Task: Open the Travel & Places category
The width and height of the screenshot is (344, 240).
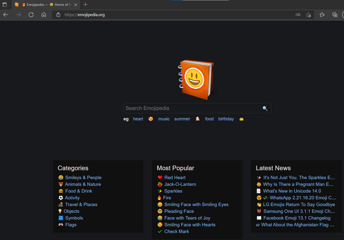Action: pyautogui.click(x=81, y=204)
